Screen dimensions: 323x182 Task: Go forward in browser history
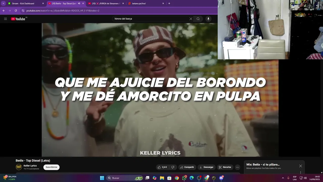pos(10,11)
